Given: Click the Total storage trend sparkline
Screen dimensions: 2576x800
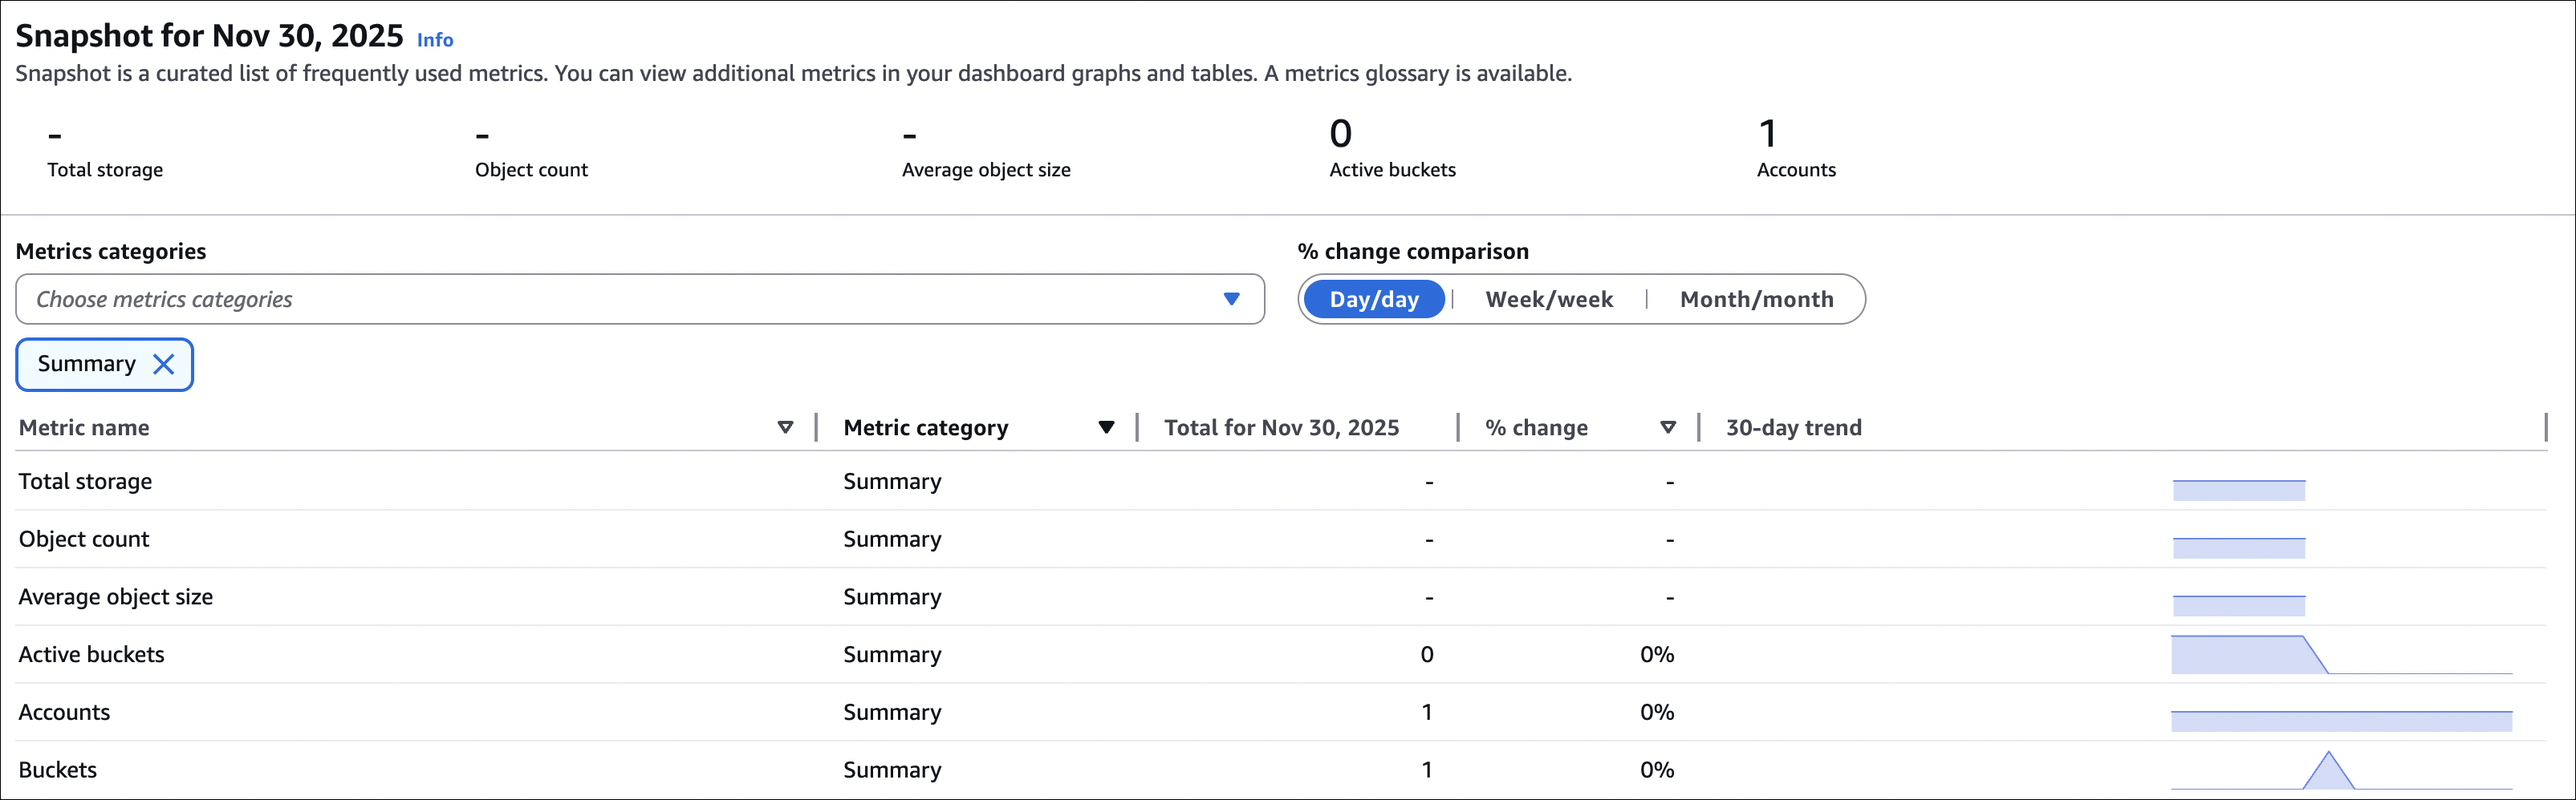Looking at the screenshot, I should (x=2238, y=490).
